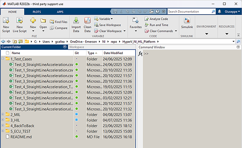Click Browse for folder icon
Screen dimensions: 242x148
[20, 42]
